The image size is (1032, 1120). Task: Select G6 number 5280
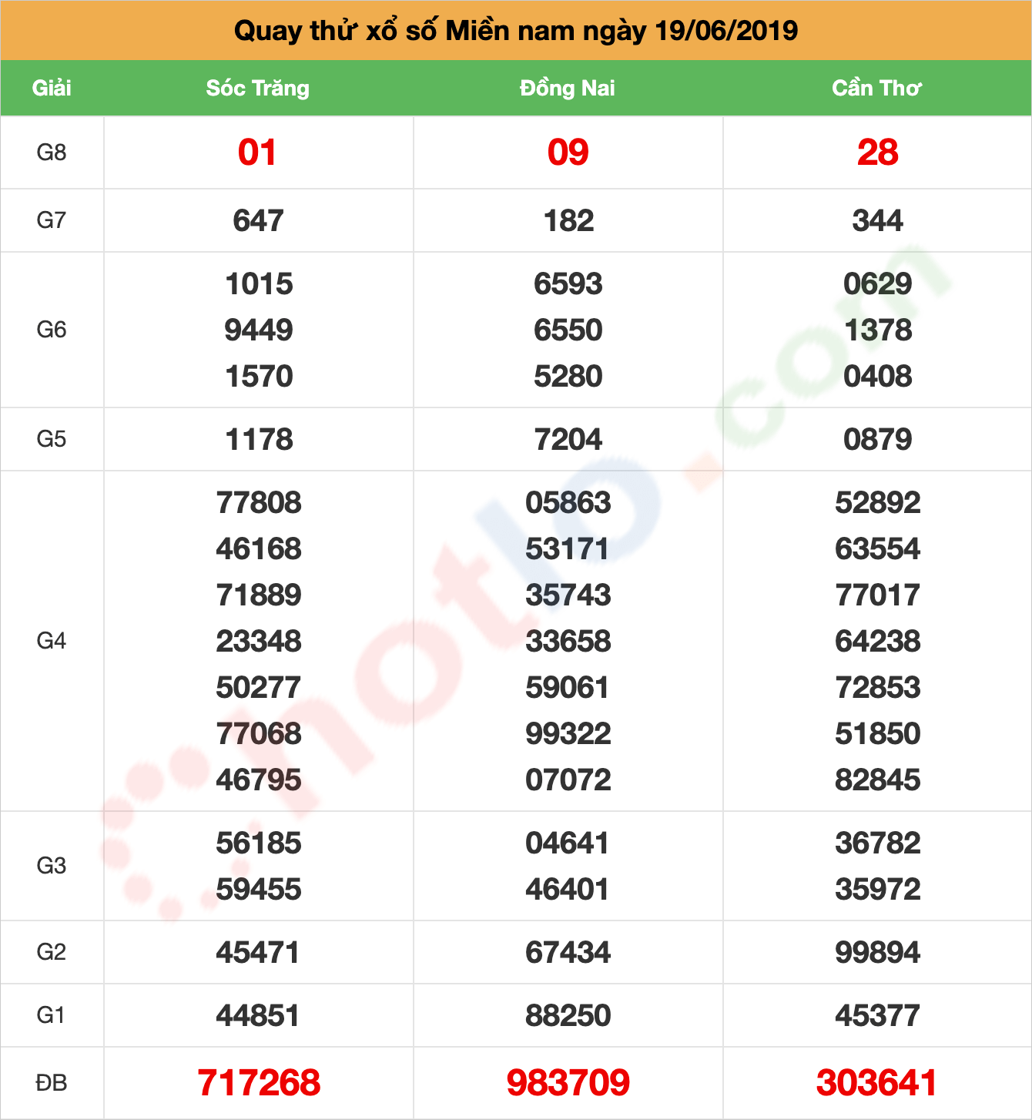[x=568, y=377]
